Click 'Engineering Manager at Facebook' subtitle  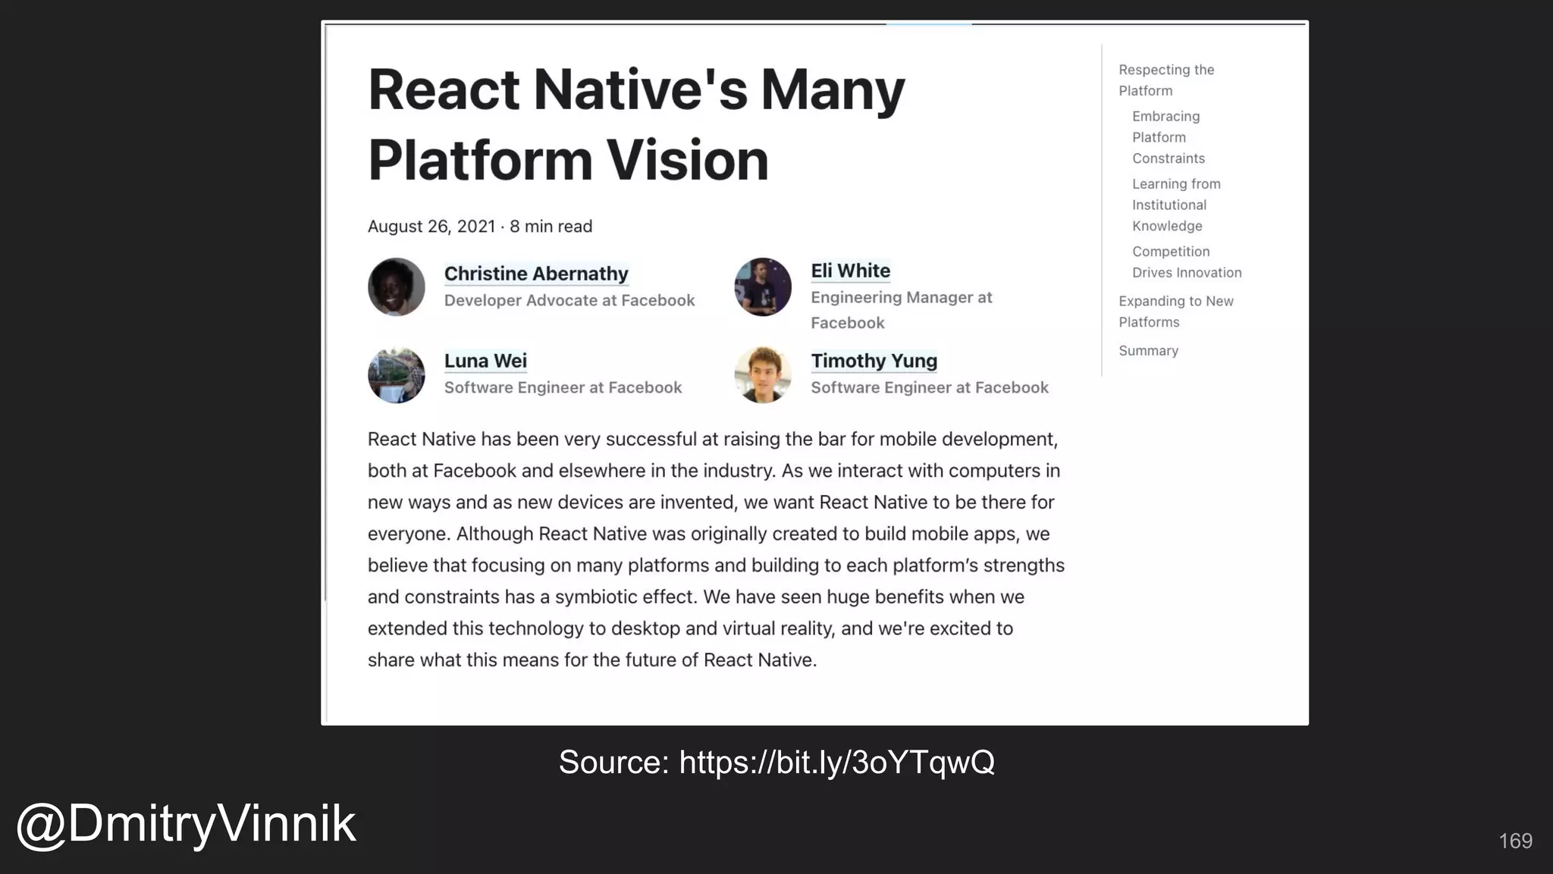(x=901, y=310)
